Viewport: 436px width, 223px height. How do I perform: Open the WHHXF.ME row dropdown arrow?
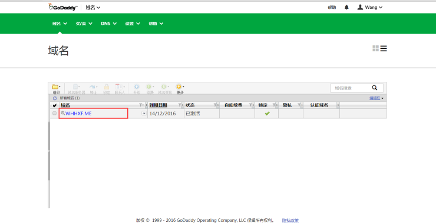pyautogui.click(x=144, y=114)
